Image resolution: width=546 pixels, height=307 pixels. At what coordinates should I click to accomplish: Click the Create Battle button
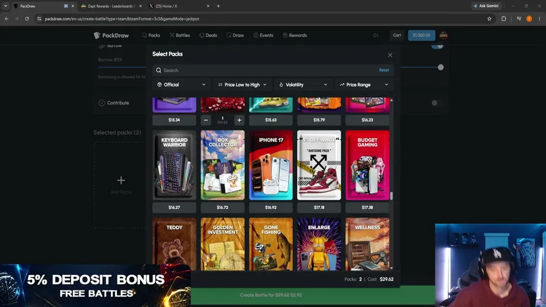coord(271,295)
